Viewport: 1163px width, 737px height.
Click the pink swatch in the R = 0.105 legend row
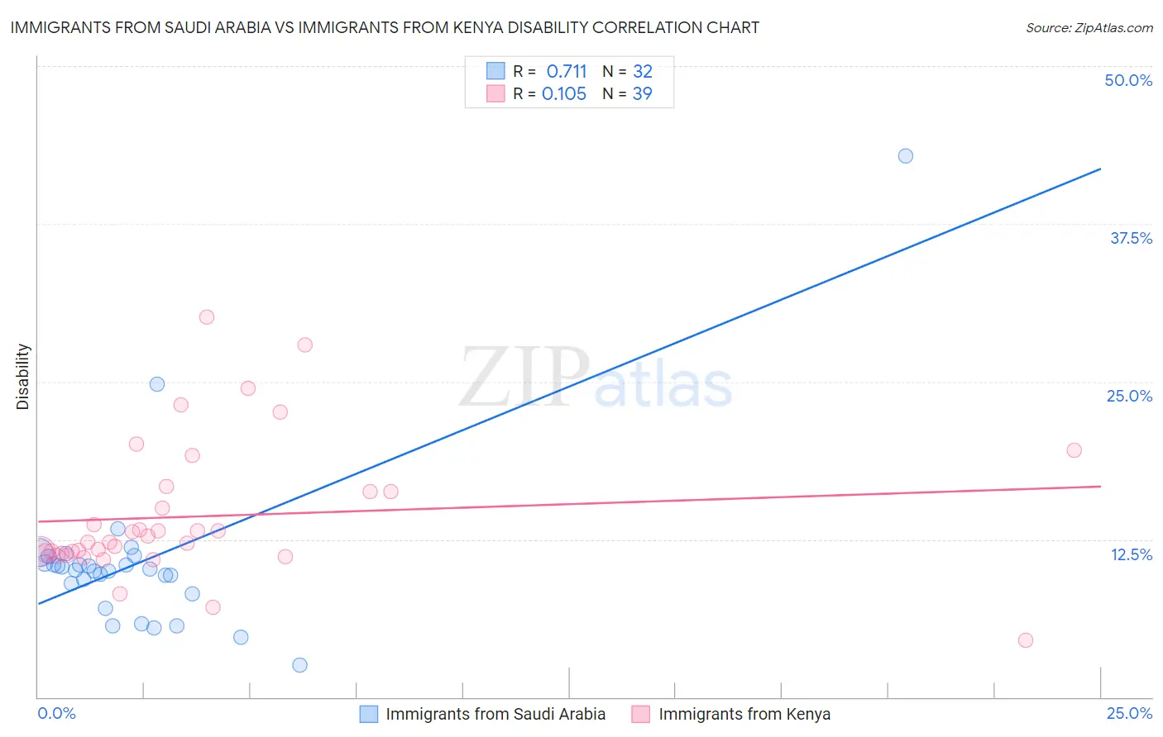coord(495,93)
